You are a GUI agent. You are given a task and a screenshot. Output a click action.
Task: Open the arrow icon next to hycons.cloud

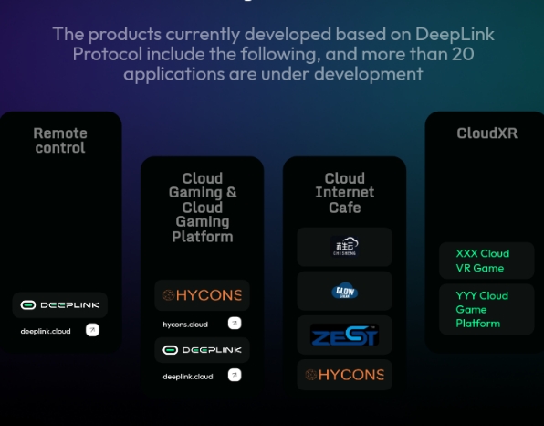coord(235,323)
